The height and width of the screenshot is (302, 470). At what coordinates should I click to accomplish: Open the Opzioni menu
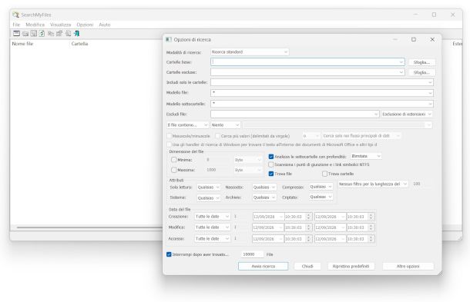click(x=85, y=25)
